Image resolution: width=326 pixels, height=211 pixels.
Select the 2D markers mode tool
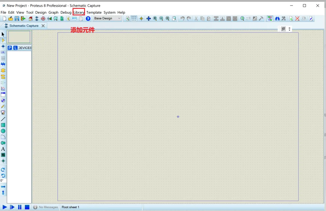pos(3,161)
